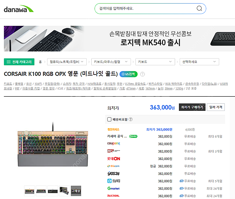This screenshot has width=235, height=199.
Task: Open 오늘의집 seller logo
Action: pos(114,181)
